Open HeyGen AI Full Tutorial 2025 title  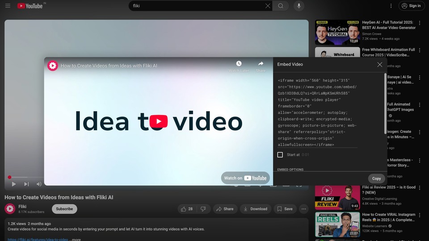pyautogui.click(x=389, y=25)
